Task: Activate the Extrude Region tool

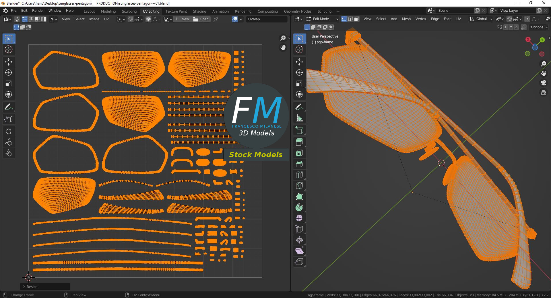Action: (x=299, y=142)
